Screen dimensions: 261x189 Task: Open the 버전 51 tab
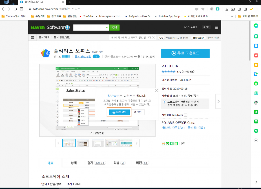point(142,163)
